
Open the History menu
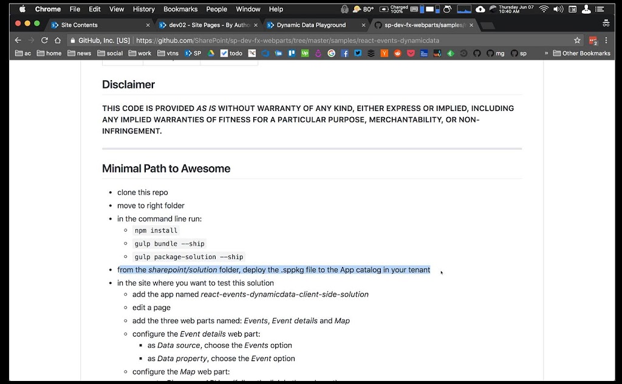(x=143, y=8)
